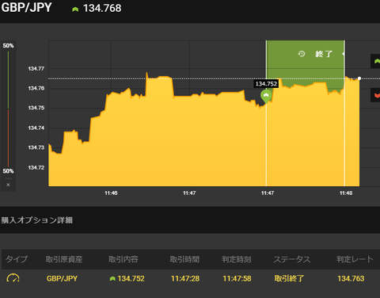
Task: Click the 購入オプション詳細 section heading
Action: [x=37, y=220]
